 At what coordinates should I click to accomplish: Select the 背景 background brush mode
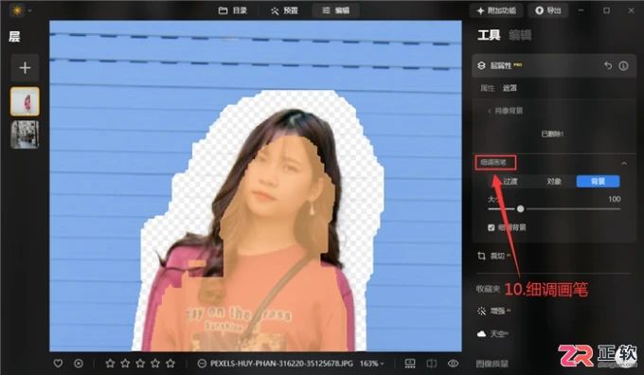(x=598, y=181)
